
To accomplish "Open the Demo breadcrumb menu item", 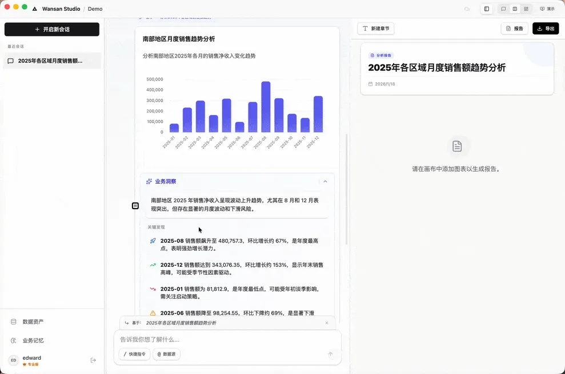I will tap(95, 9).
